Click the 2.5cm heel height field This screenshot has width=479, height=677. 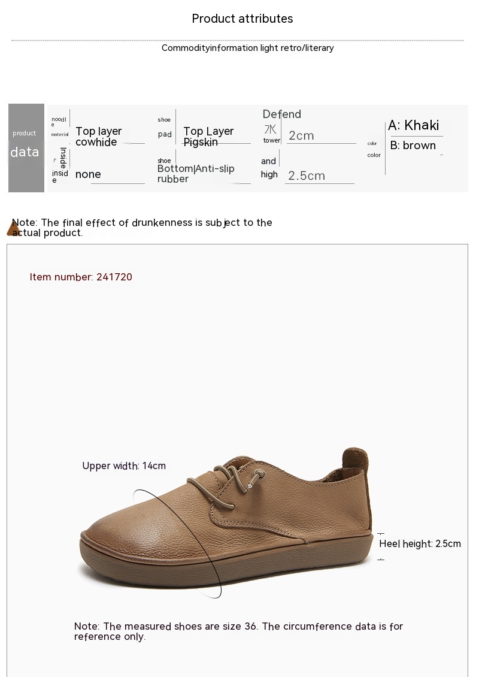pos(307,176)
